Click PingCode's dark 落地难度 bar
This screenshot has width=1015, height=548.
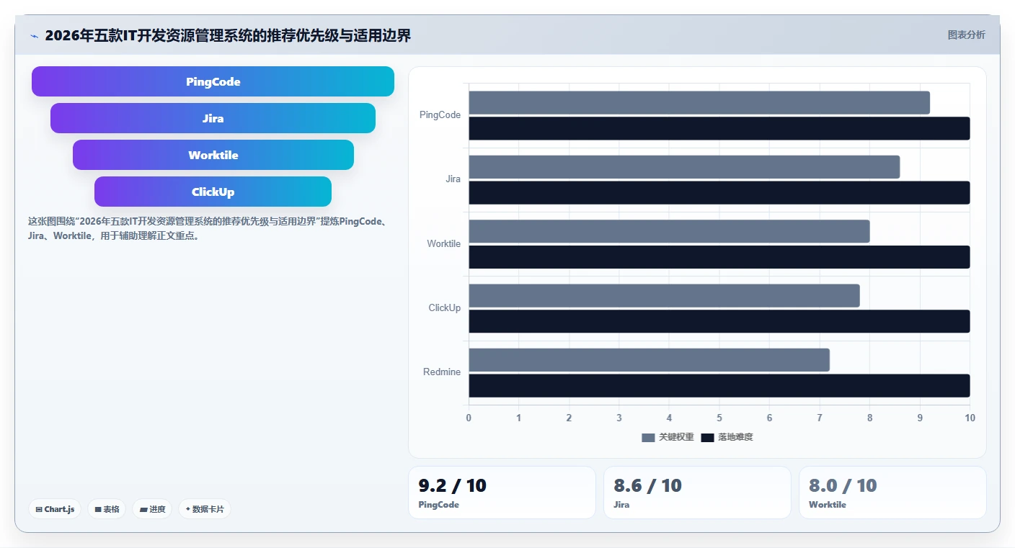[719, 128]
